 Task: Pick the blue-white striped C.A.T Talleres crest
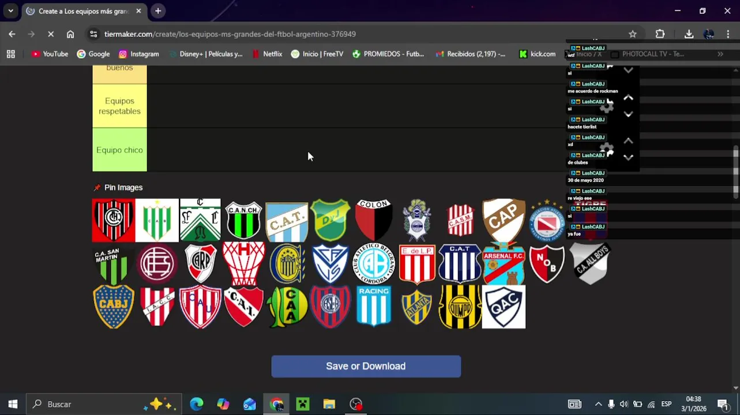click(460, 263)
